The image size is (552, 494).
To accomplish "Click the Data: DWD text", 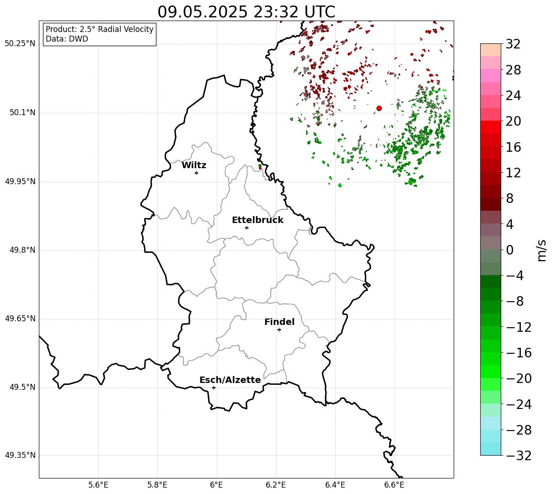I will (67, 39).
